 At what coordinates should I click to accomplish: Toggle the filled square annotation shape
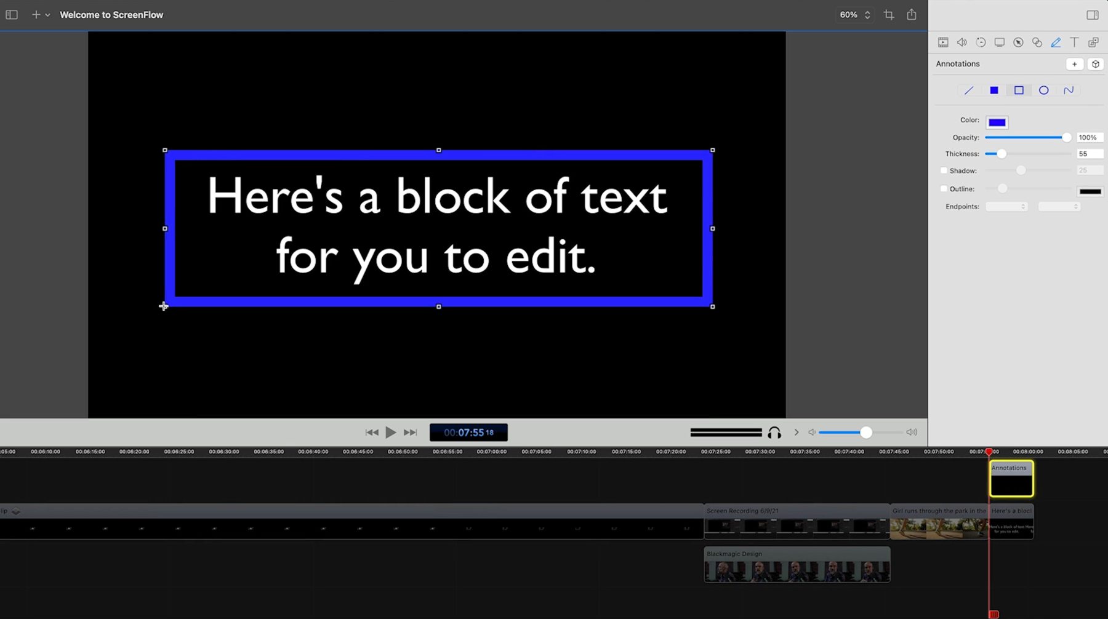click(x=994, y=90)
